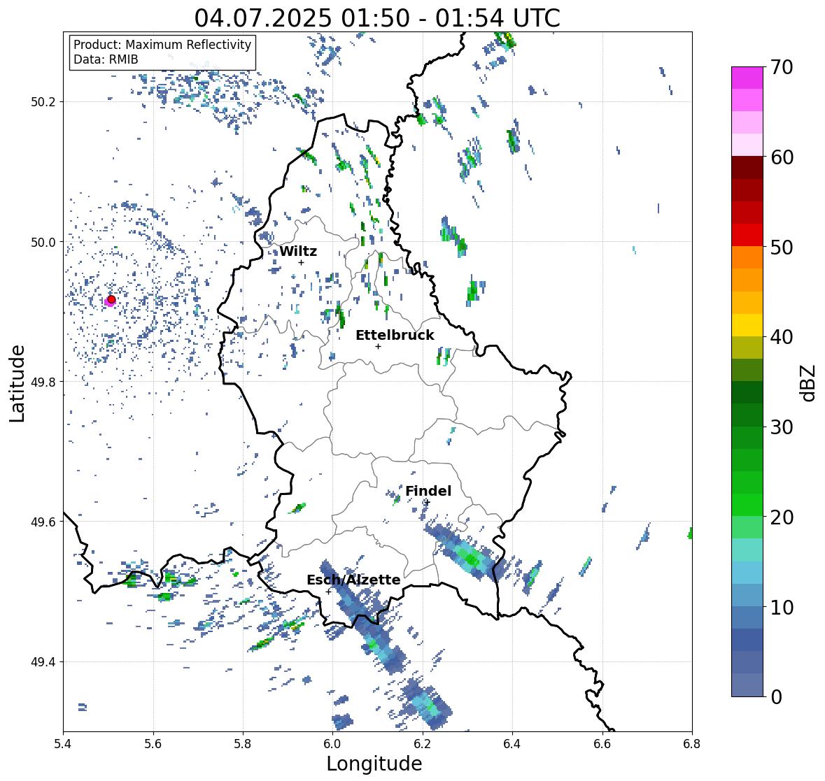The width and height of the screenshot is (825, 781).
Task: Click the 6.6 longitude tick label
Action: pos(602,744)
